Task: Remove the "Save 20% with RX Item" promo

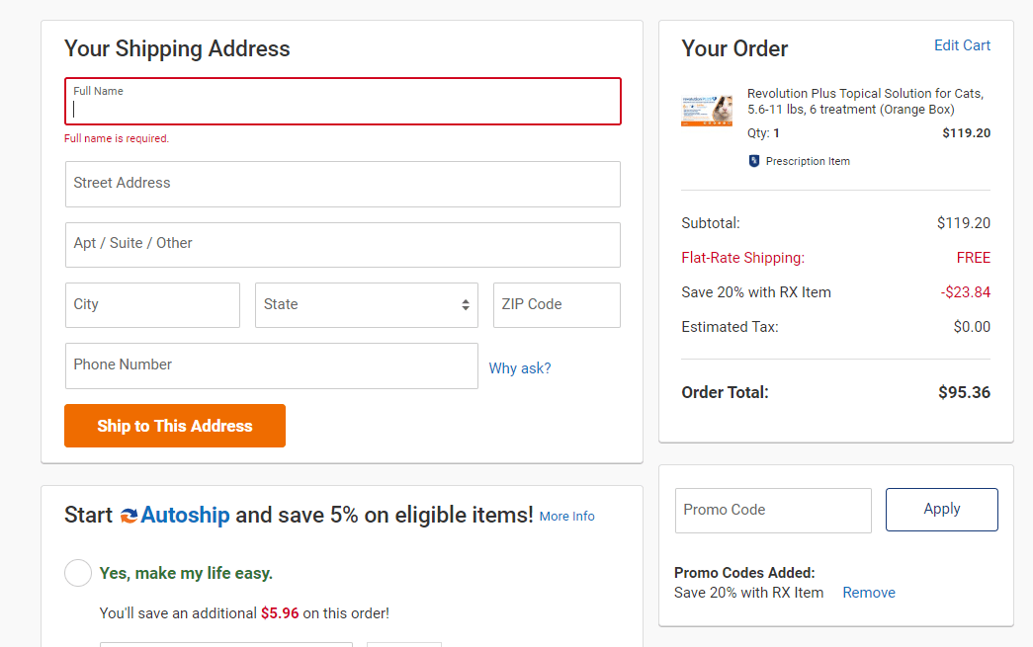Action: click(x=868, y=592)
